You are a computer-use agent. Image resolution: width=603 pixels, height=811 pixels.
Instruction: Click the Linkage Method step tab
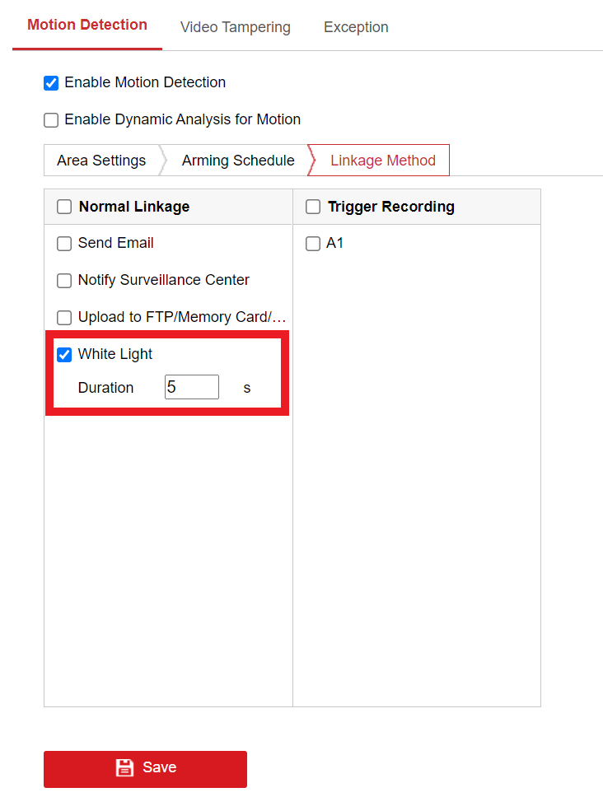pos(382,161)
